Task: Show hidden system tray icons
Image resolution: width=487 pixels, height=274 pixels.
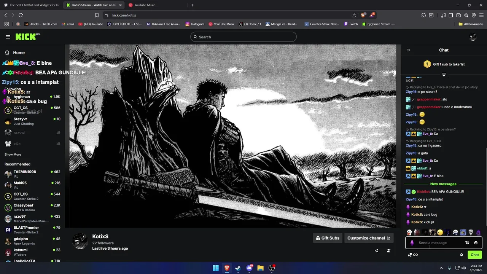Action: pyautogui.click(x=441, y=268)
